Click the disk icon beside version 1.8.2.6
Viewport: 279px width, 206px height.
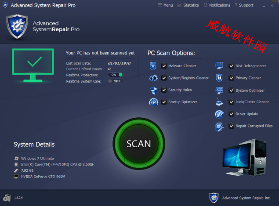point(7,198)
